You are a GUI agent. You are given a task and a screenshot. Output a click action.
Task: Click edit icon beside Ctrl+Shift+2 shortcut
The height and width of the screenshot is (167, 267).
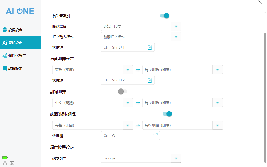click(x=150, y=80)
